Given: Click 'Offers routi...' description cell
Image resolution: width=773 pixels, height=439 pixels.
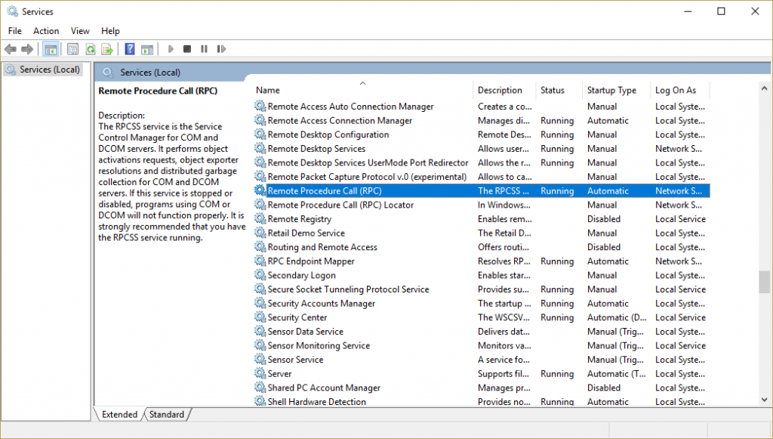Looking at the screenshot, I should coord(504,246).
